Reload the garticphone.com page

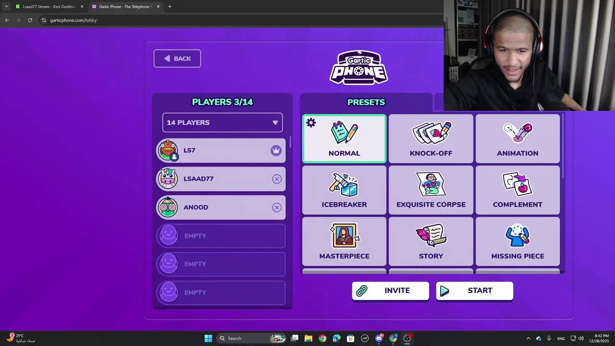pyautogui.click(x=30, y=20)
